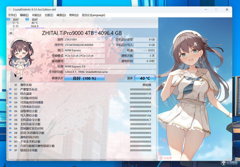This screenshot has height=167, width=240.
Task: Click the ID column header
Action: [16, 85]
